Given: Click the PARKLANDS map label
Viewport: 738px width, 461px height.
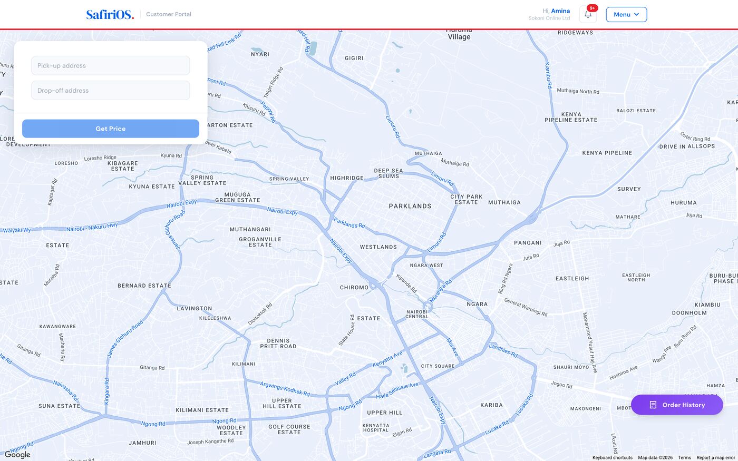Looking at the screenshot, I should click(x=410, y=206).
